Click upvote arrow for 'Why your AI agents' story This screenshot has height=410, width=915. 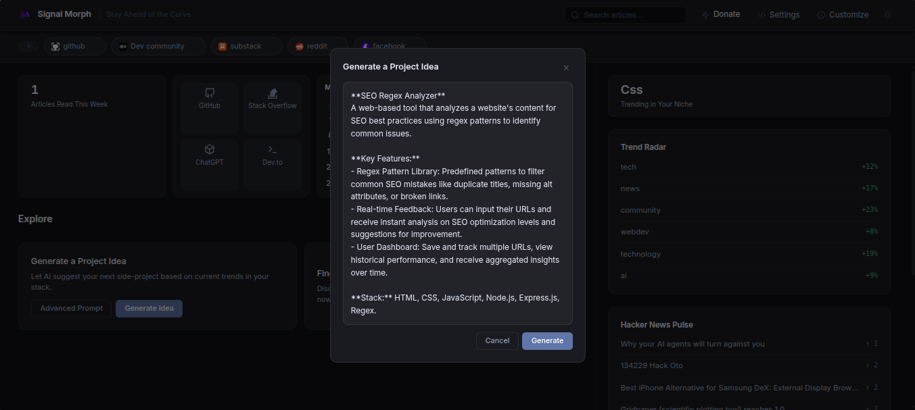pos(868,344)
